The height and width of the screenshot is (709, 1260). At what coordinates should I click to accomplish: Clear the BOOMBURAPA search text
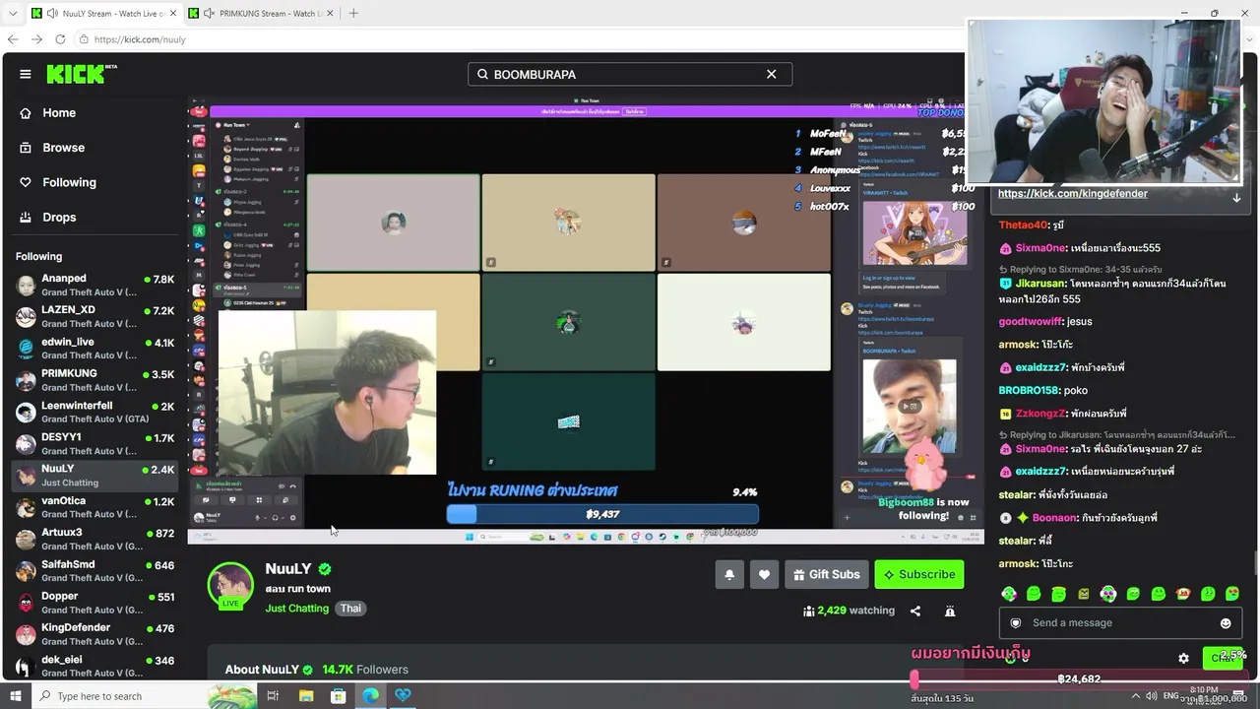(x=772, y=74)
